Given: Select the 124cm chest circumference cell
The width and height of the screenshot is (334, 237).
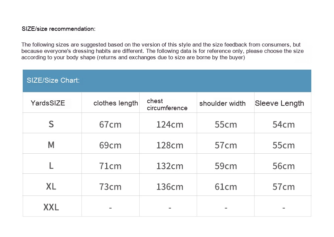Looking at the screenshot, I should tap(170, 125).
